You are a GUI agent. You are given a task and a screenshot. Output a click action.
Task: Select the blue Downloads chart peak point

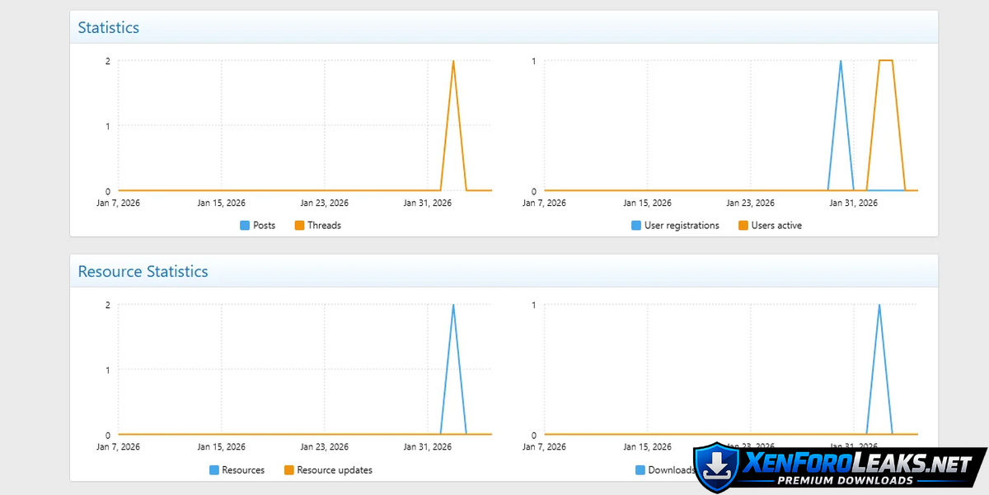point(879,305)
